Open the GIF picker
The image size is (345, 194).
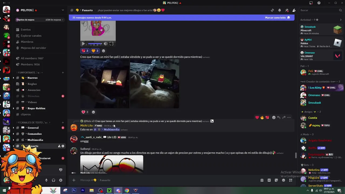coord(269,180)
